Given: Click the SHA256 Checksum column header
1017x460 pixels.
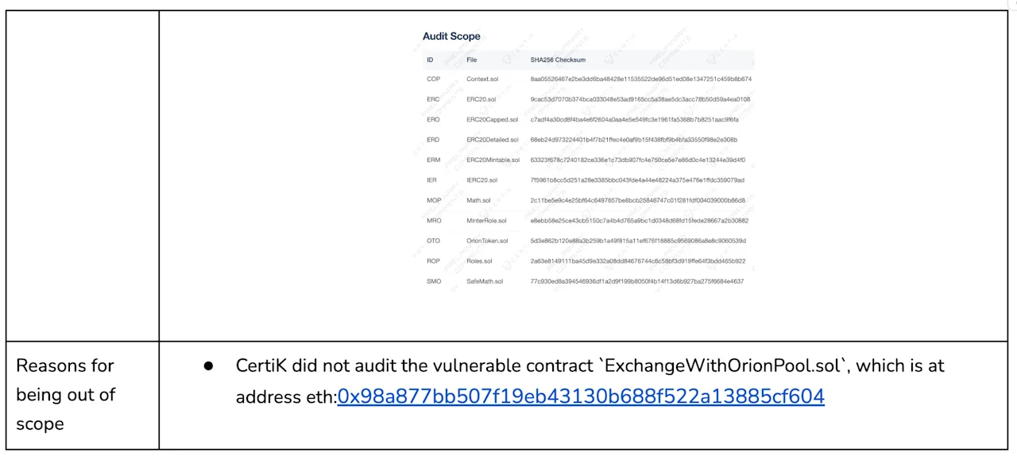Looking at the screenshot, I should pyautogui.click(x=558, y=60).
